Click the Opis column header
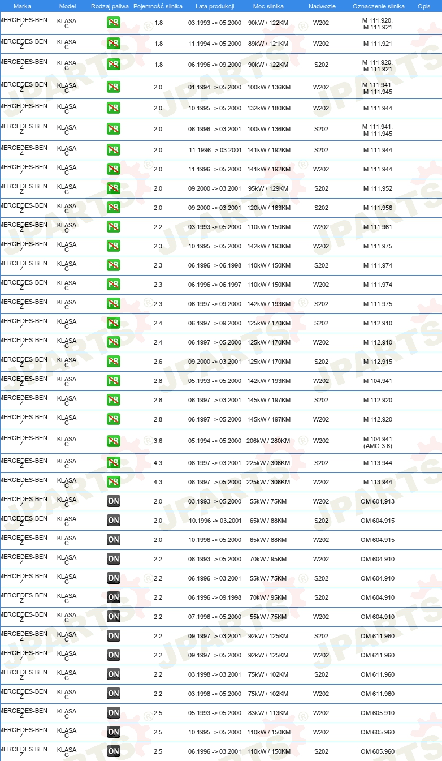This screenshot has height=761, width=442. pos(423,6)
